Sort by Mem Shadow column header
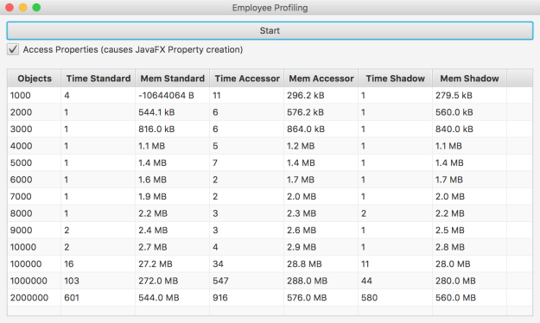 [469, 79]
